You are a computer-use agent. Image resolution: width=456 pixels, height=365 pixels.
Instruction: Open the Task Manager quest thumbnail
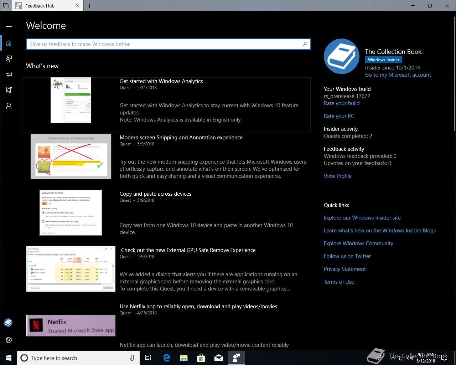[x=71, y=269]
